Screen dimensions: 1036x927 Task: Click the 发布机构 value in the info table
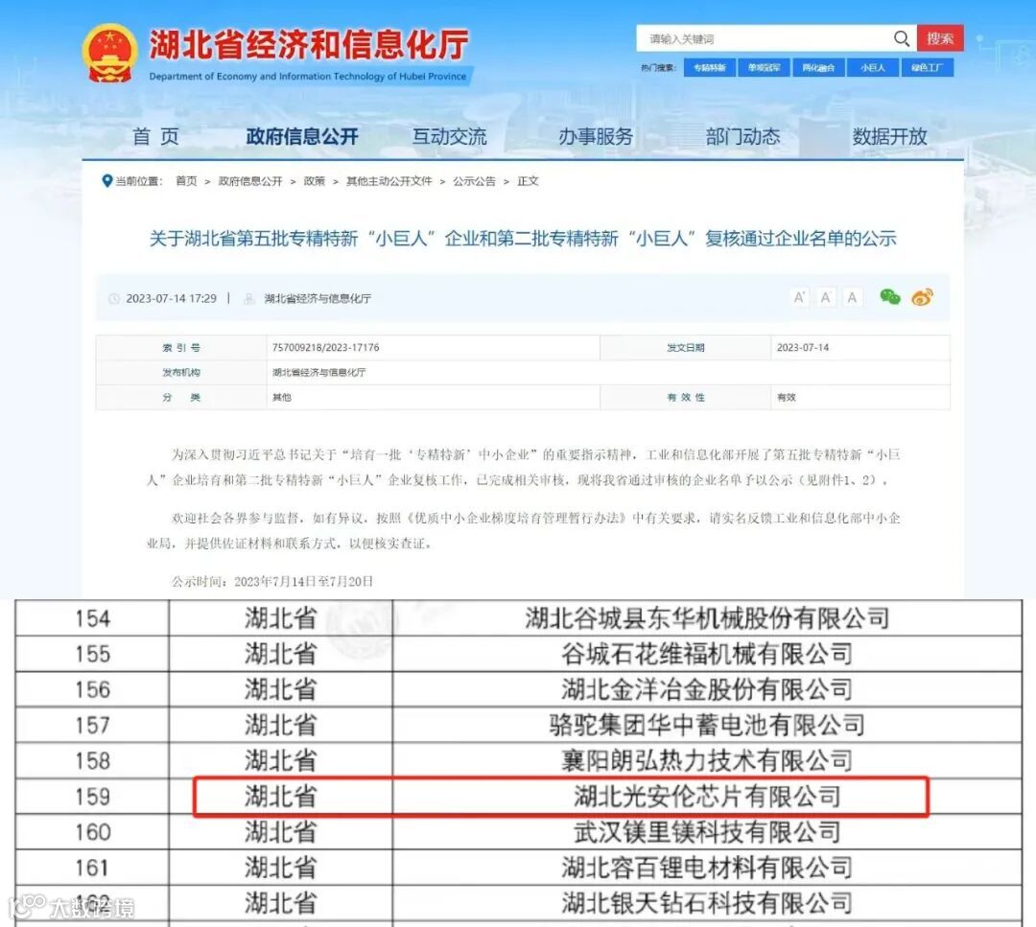[319, 372]
